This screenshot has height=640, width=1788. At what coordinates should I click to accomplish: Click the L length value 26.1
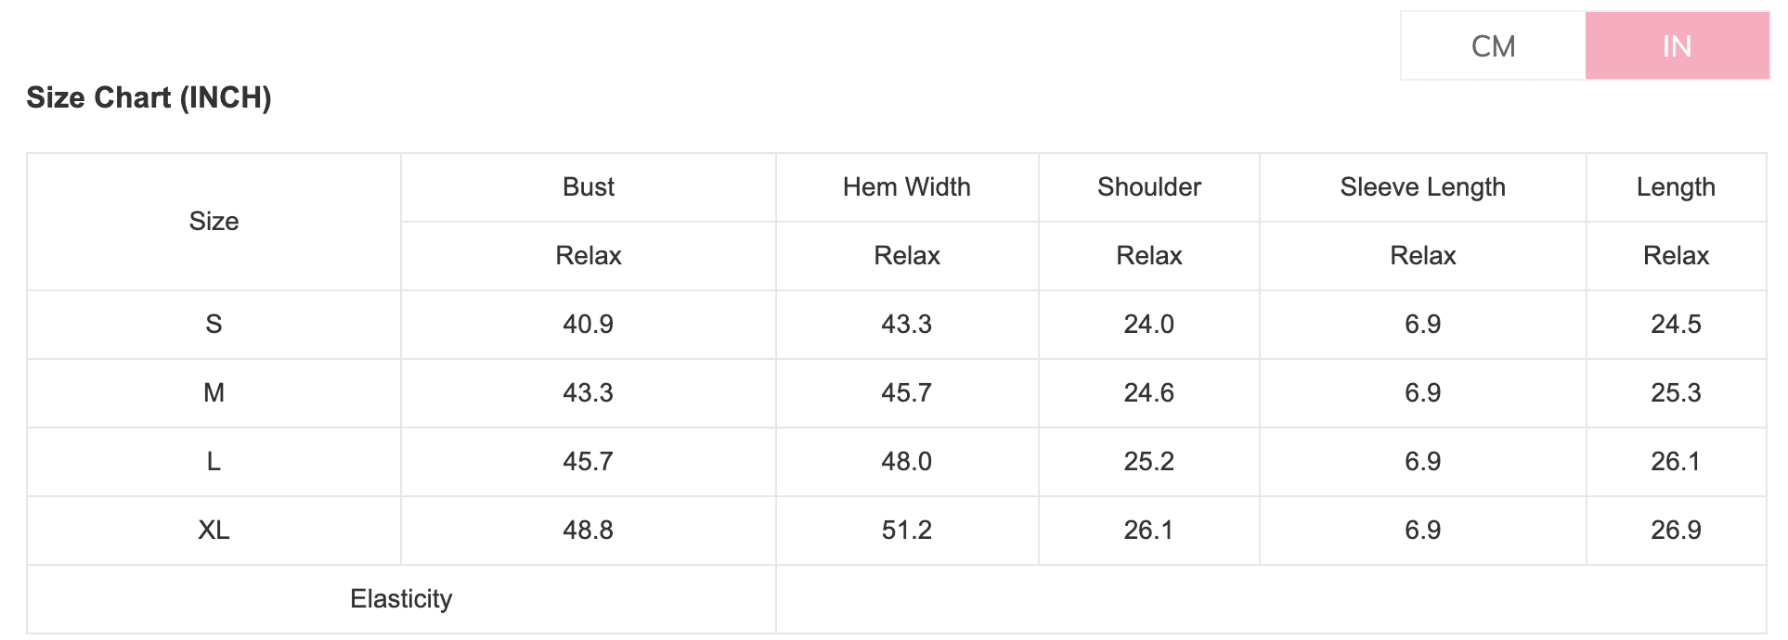pyautogui.click(x=1676, y=462)
